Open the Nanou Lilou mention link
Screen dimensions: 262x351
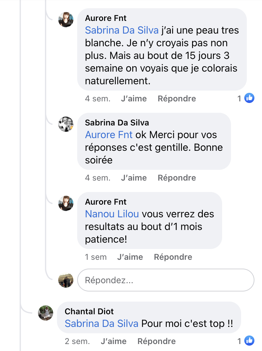(112, 214)
